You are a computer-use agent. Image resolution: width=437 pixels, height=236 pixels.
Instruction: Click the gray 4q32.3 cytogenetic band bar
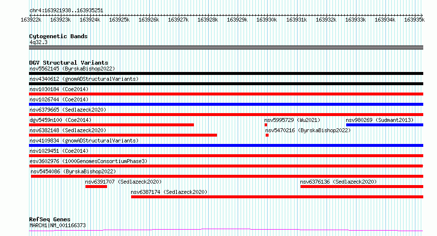tap(226, 47)
